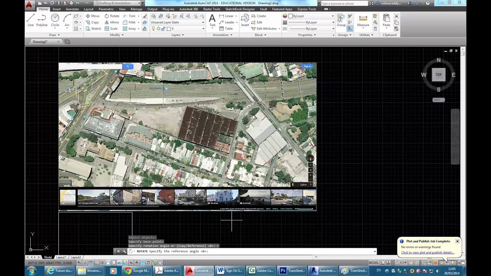
Task: Open the Parametric ribbon tab
Action: pos(106,9)
